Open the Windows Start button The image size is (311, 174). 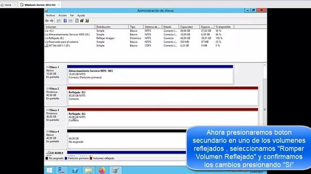click(49, 170)
